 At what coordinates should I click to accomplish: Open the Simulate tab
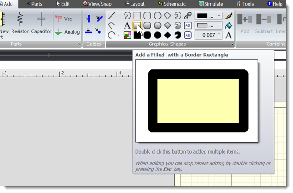coord(211,4)
